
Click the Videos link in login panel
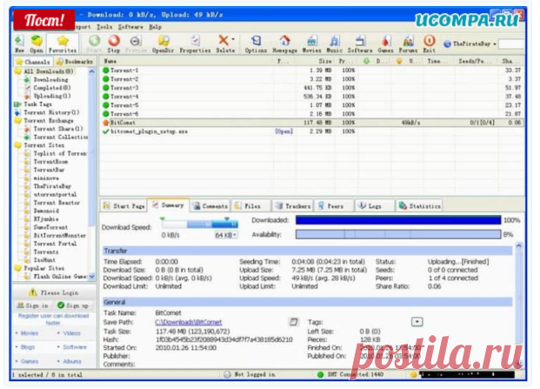(x=71, y=333)
